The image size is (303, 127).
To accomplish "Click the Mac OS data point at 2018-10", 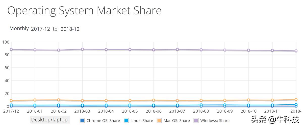I will [x=248, y=100].
